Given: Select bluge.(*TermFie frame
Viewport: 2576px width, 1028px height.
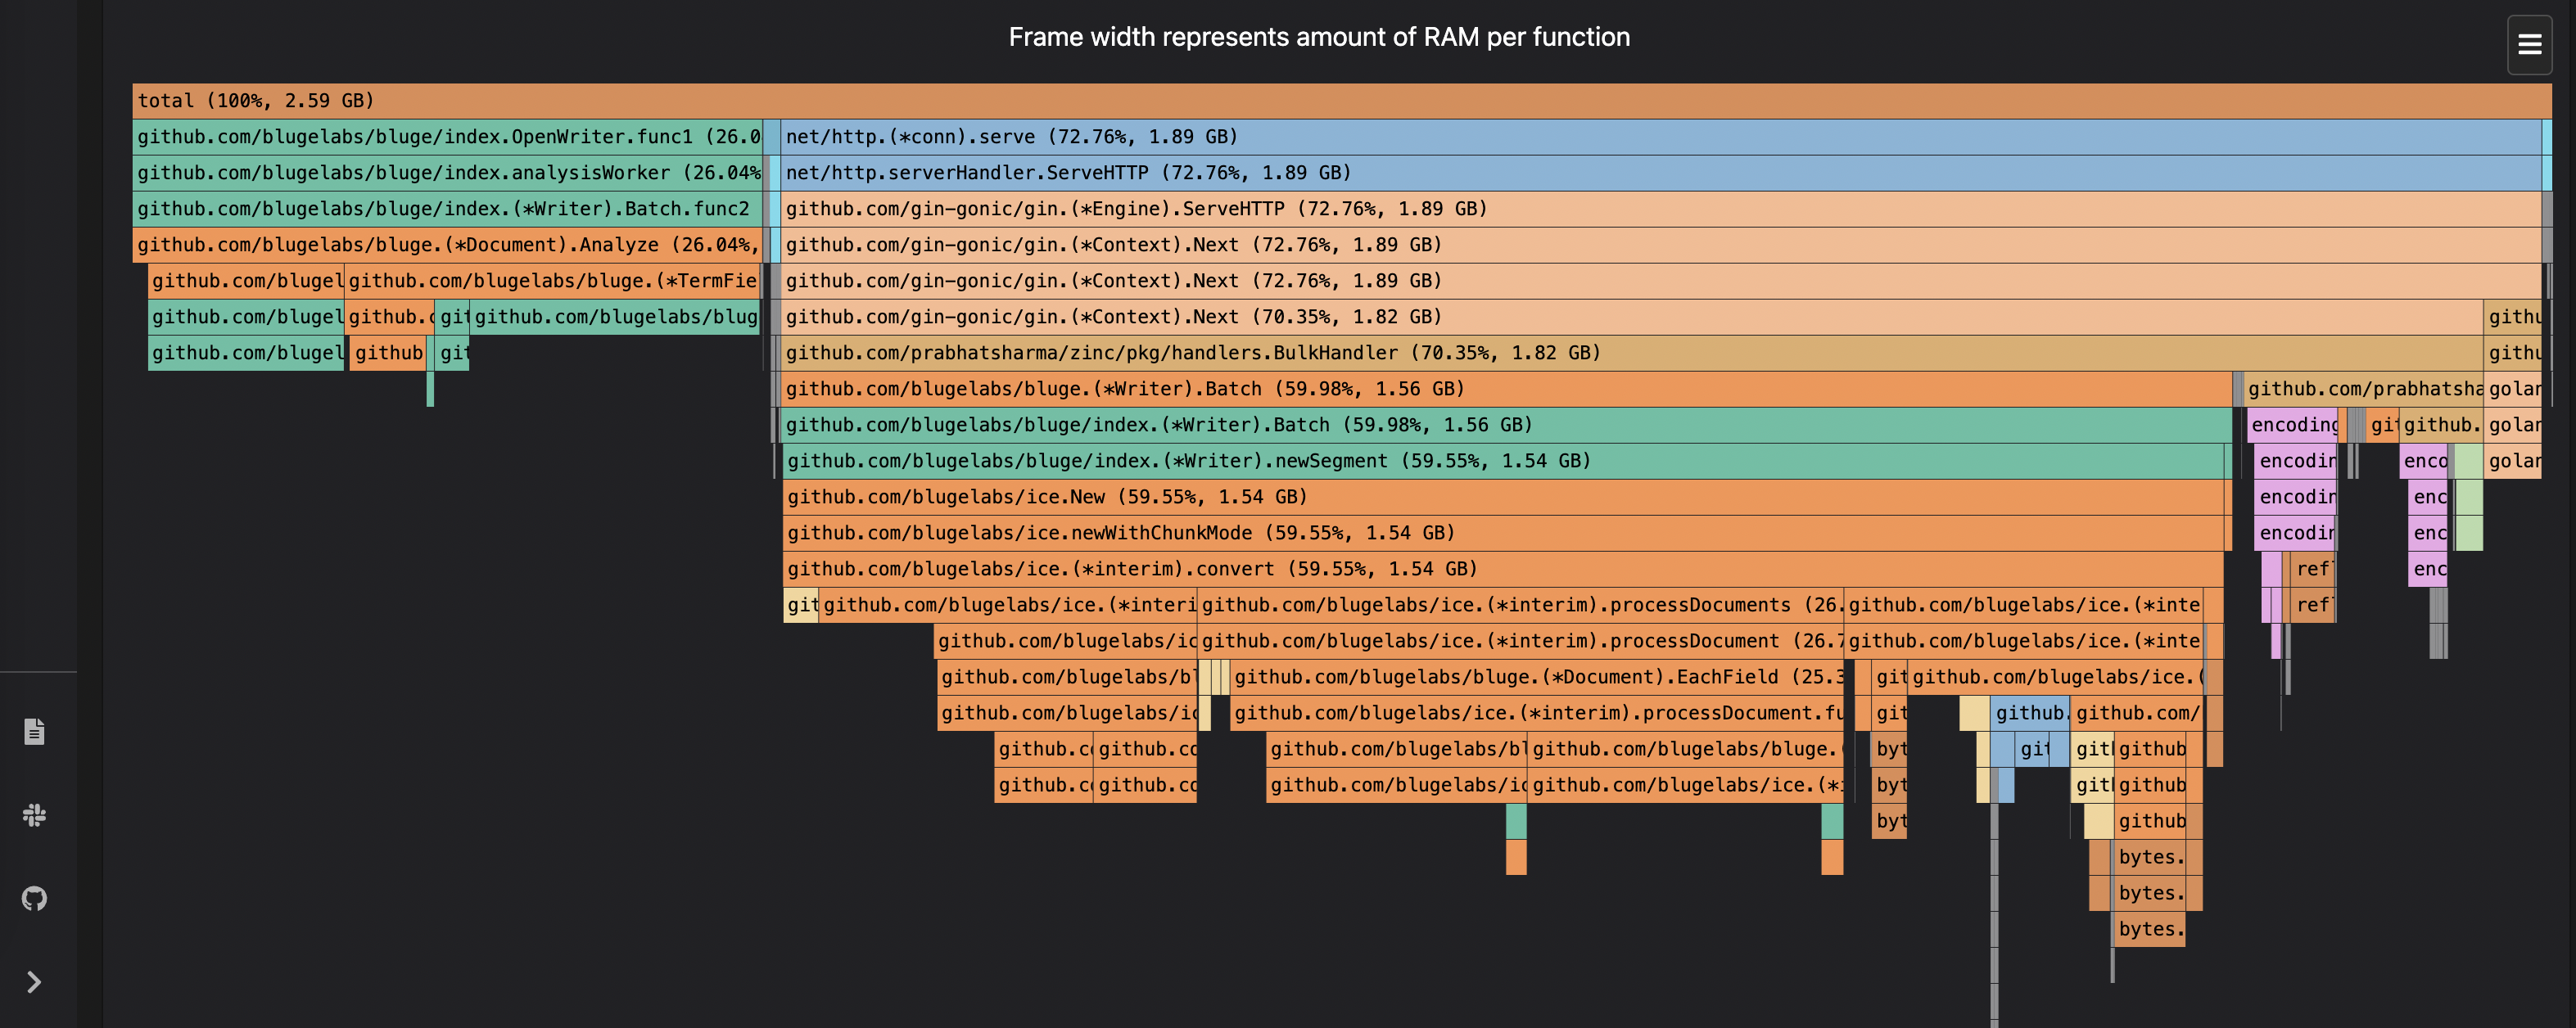Looking at the screenshot, I should click(551, 280).
